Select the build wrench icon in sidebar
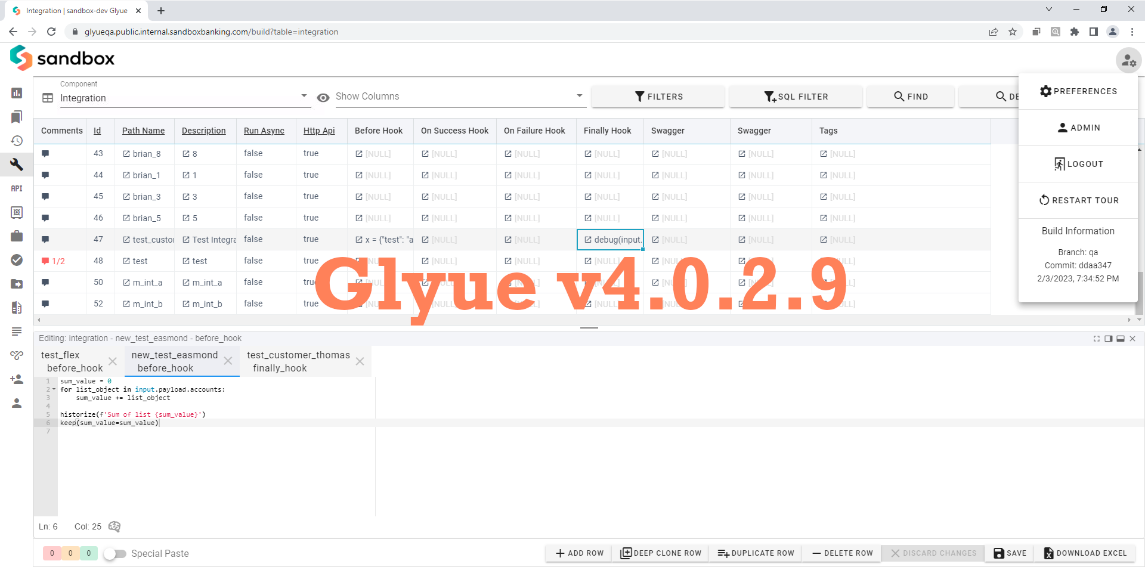This screenshot has height=567, width=1145. [x=17, y=164]
